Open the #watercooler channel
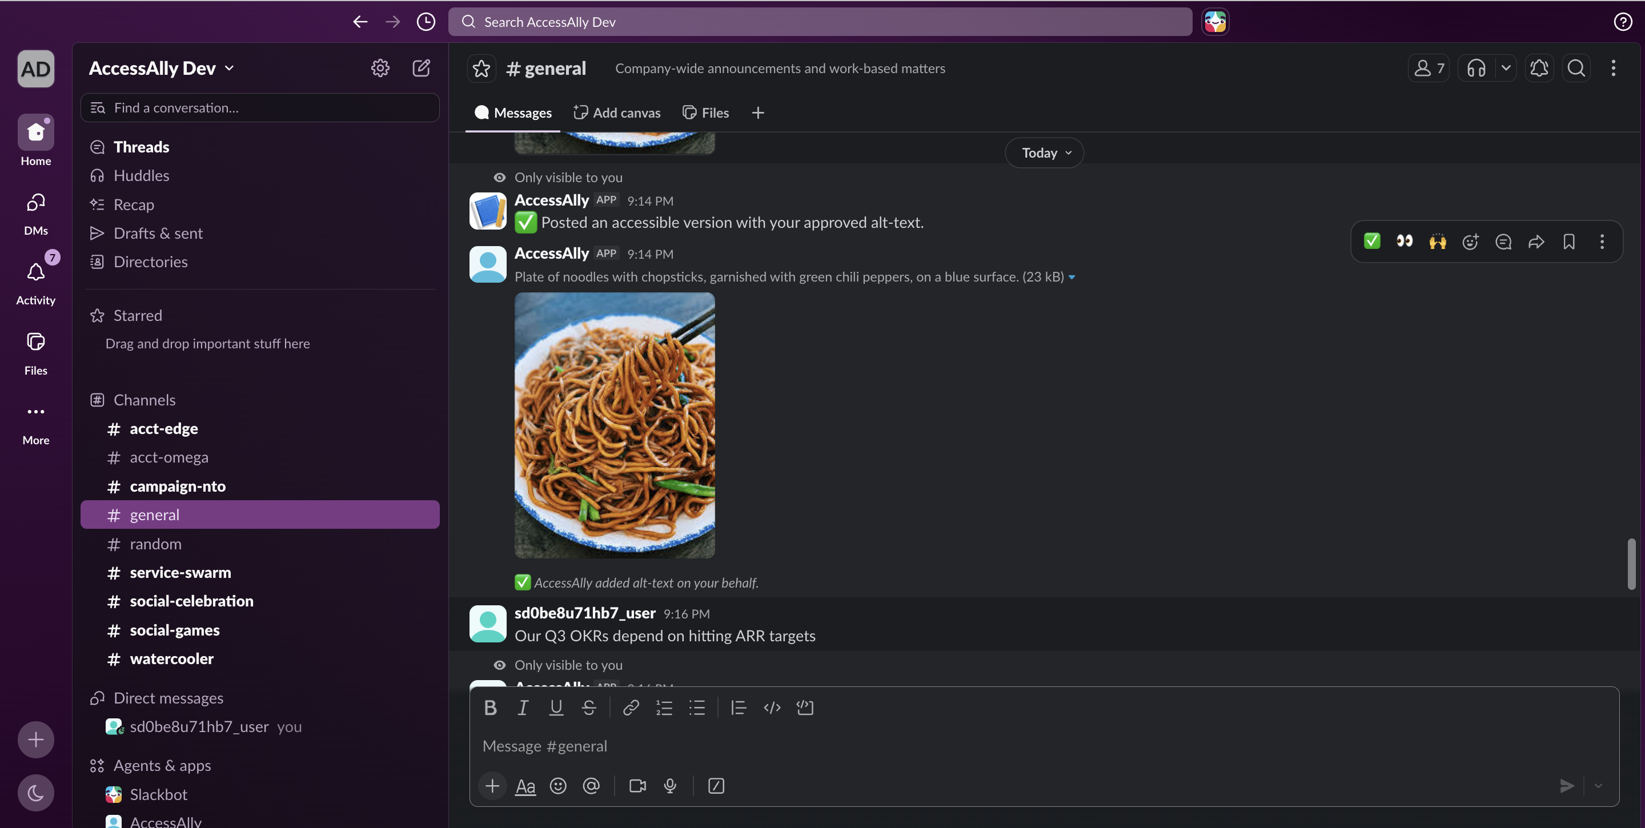The height and width of the screenshot is (828, 1645). [x=259, y=659]
